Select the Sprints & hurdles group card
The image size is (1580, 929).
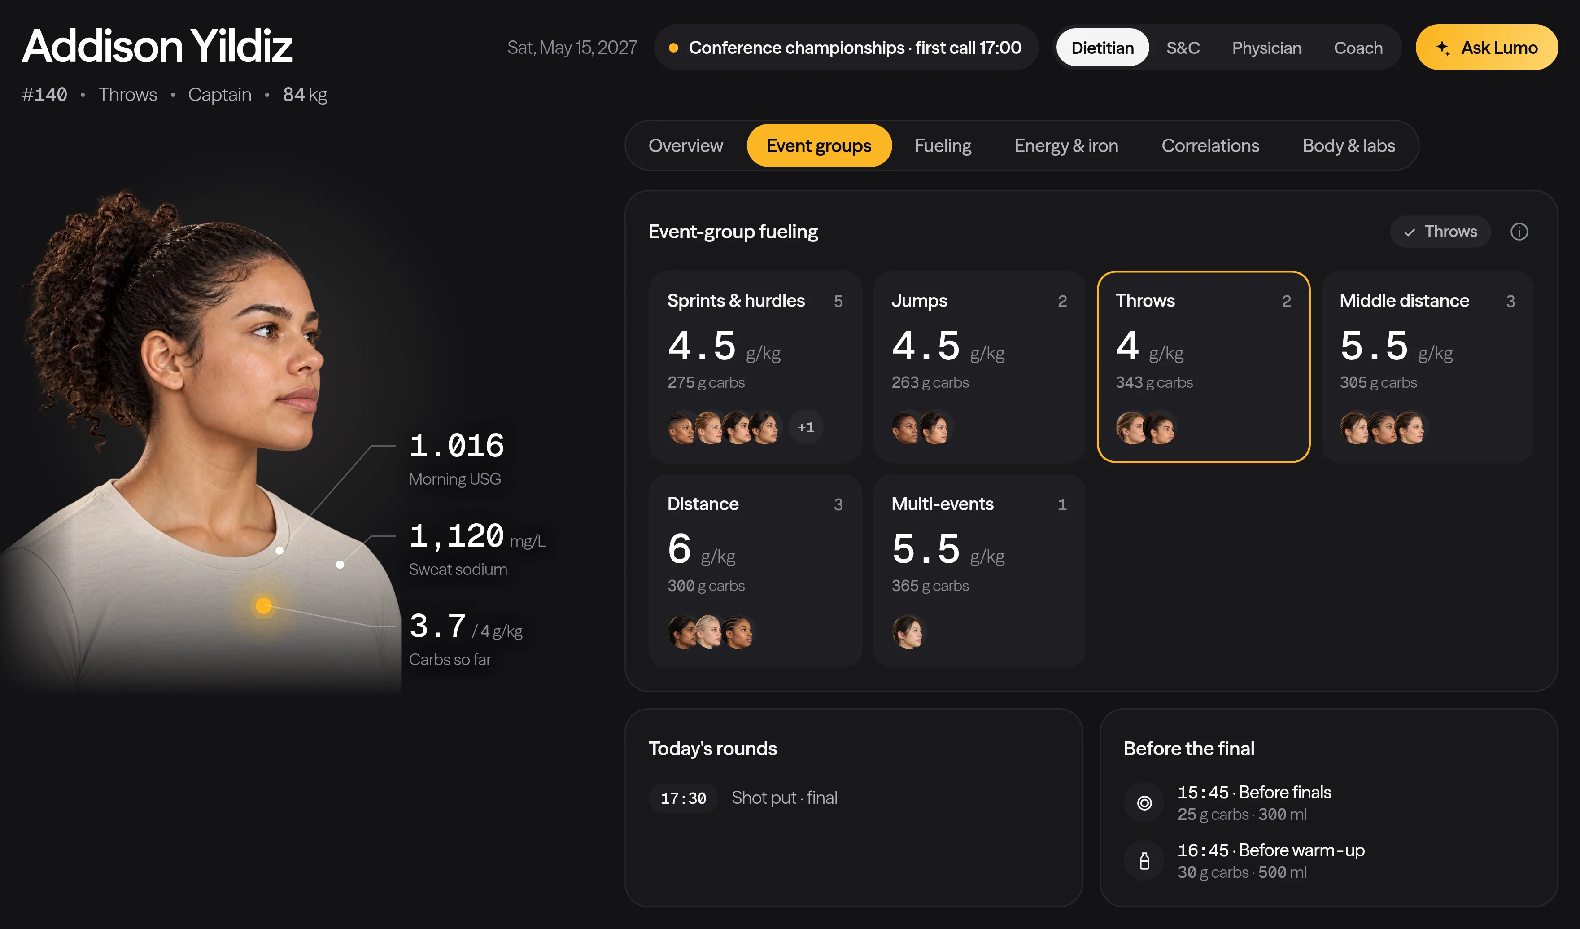[x=755, y=367]
